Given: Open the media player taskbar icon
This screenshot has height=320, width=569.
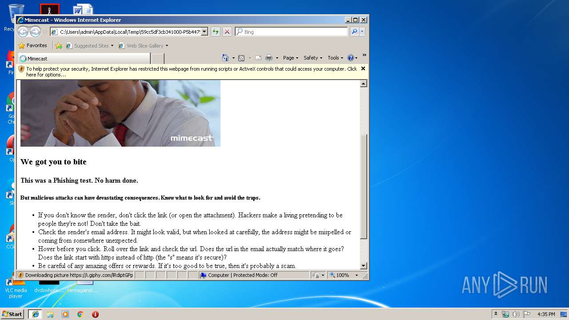Looking at the screenshot, I should 65,314.
